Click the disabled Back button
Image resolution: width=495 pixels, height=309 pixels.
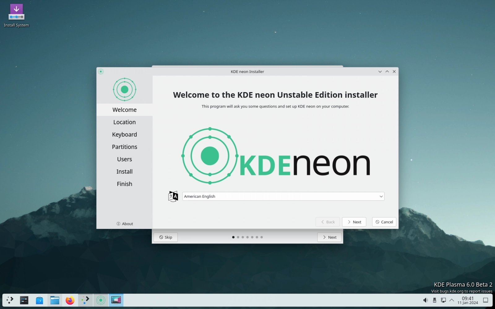tap(328, 222)
